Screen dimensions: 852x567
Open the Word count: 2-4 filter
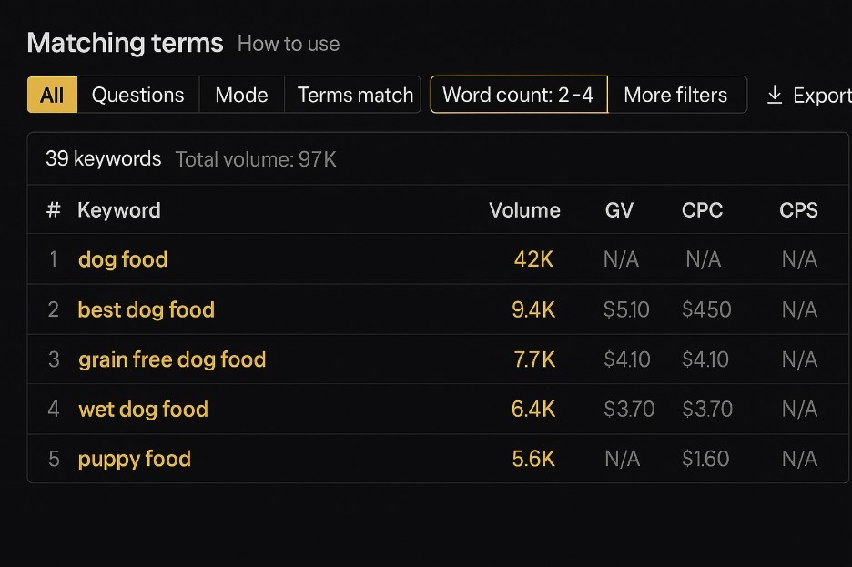pyautogui.click(x=518, y=95)
